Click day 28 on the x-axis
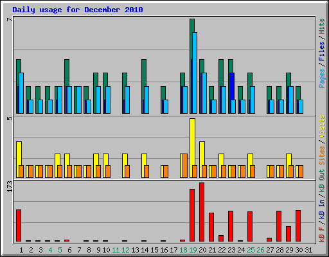The image size is (329, 257). coord(280,250)
